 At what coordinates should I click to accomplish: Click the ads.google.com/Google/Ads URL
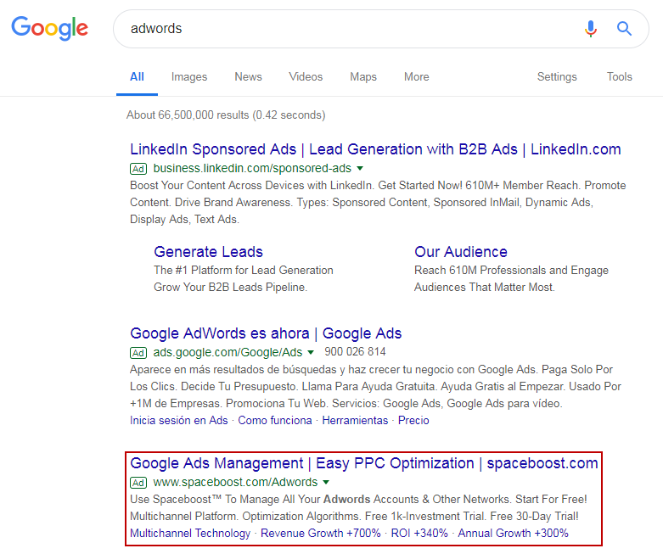[228, 352]
